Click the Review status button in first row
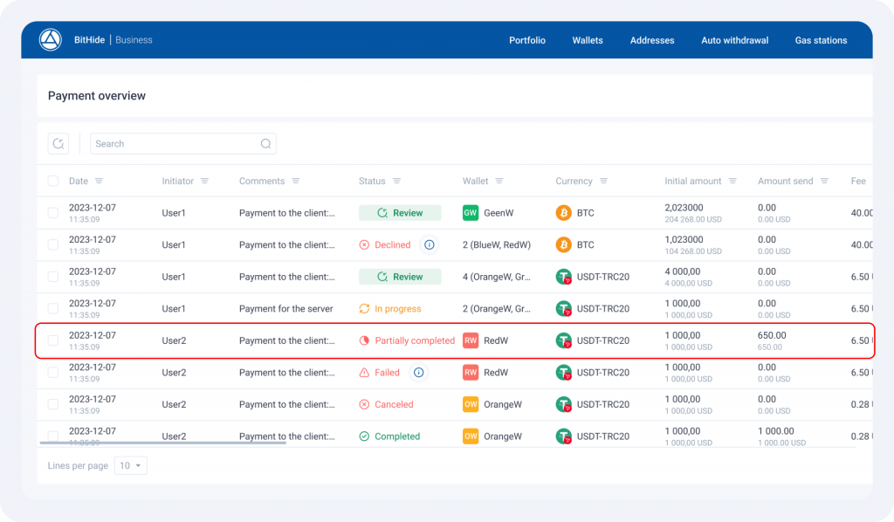The height and width of the screenshot is (522, 894). [x=400, y=213]
